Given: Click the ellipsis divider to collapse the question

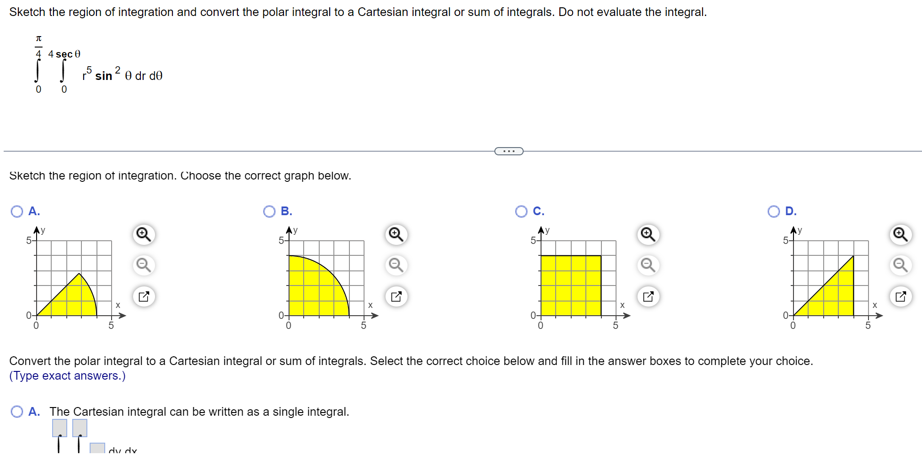Looking at the screenshot, I should 509,151.
